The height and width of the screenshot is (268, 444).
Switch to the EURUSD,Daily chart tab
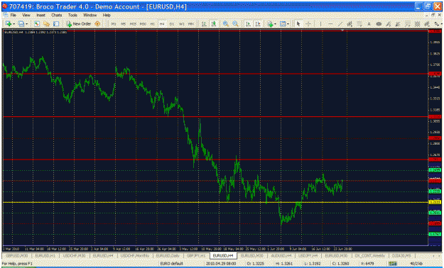coord(168,255)
